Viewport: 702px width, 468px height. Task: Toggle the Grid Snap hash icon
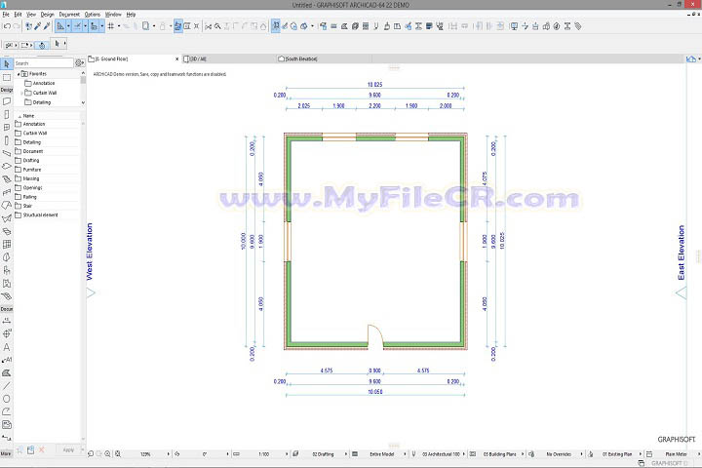[110, 26]
